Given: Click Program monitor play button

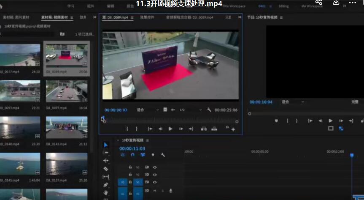Looking at the screenshot, I should (x=330, y=121).
